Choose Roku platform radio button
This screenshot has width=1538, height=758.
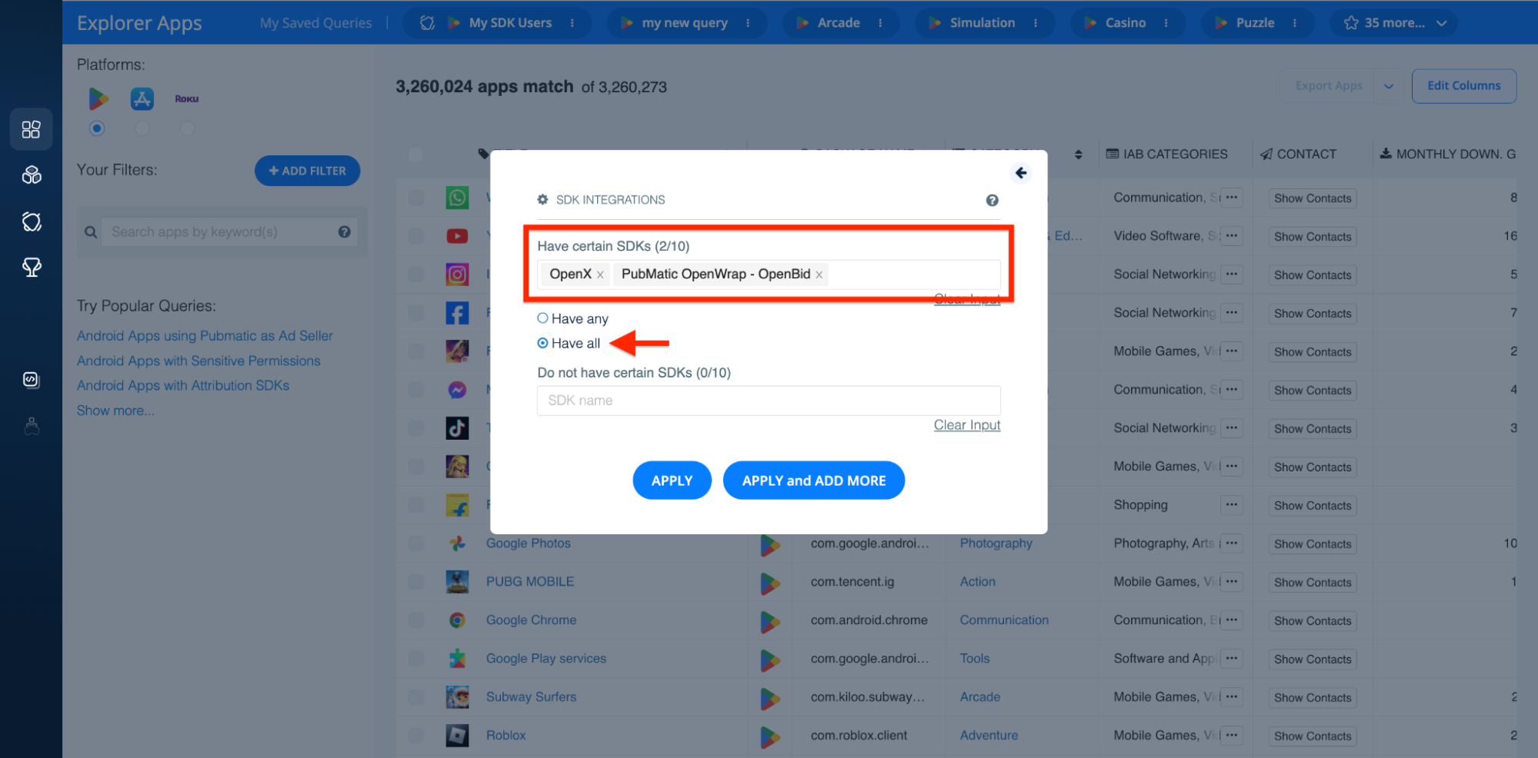(187, 128)
